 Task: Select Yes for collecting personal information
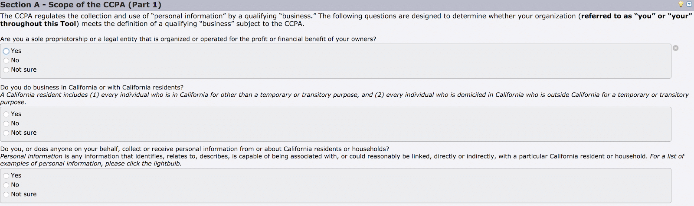click(6, 176)
